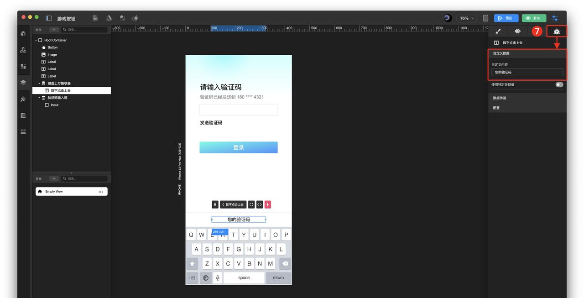Click the lightning icon in the top toolbar

click(x=135, y=18)
